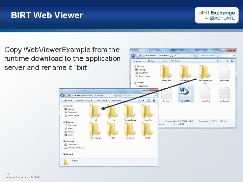Open Recent Places in webapps window sidebar
This screenshot has width=243, height=182.
(72, 116)
